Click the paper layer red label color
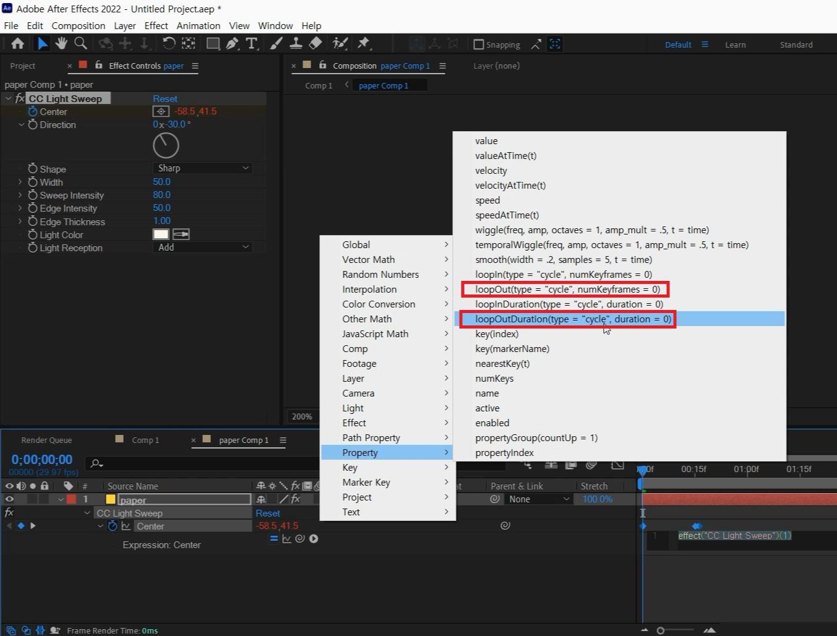The image size is (837, 636). [71, 499]
